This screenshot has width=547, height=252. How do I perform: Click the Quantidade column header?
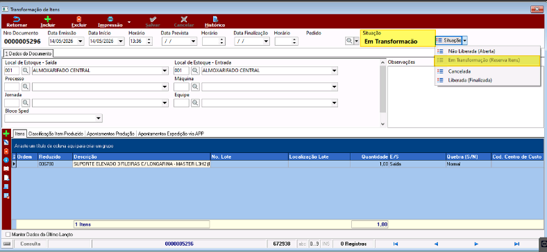pos(369,157)
